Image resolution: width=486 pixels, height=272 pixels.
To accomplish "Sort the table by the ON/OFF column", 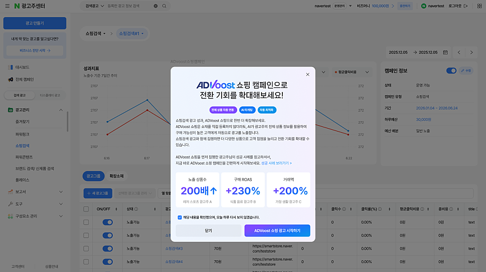I will click(x=116, y=209).
